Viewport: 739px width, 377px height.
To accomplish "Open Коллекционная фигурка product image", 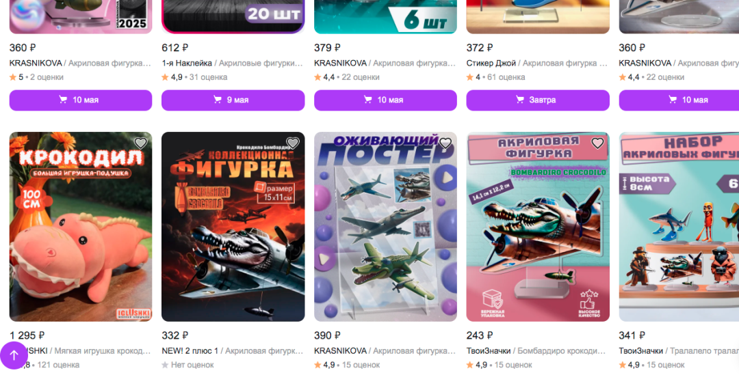I will (x=233, y=227).
